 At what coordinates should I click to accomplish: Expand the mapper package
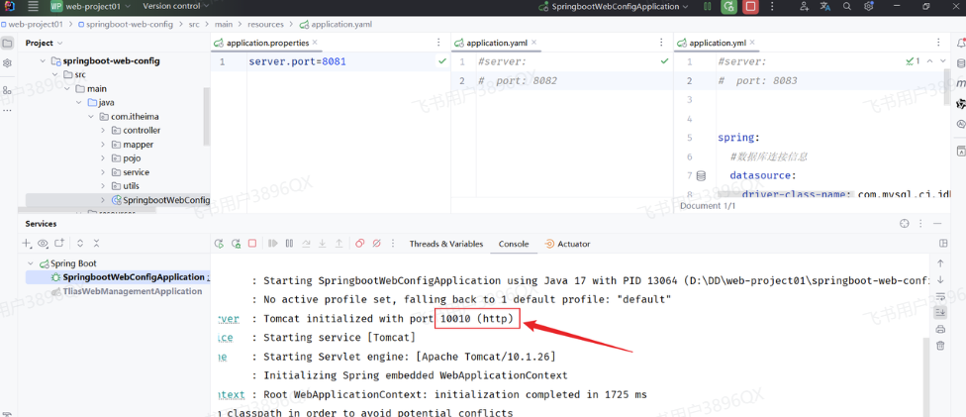click(x=103, y=145)
